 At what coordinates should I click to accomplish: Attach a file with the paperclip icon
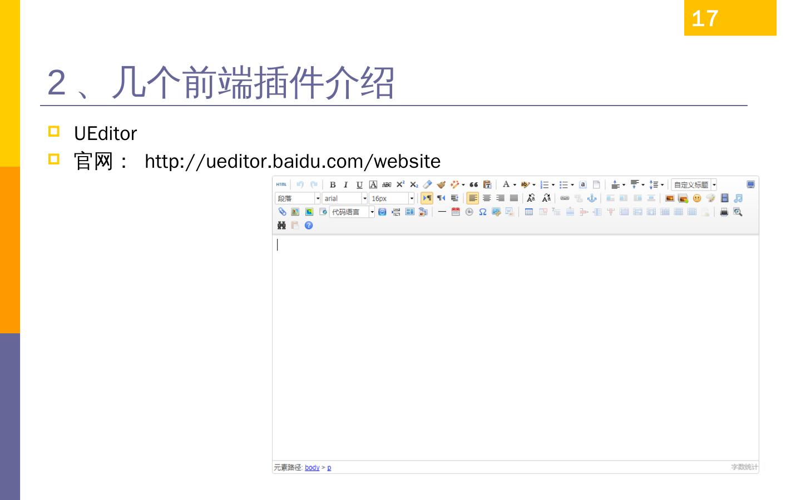282,212
